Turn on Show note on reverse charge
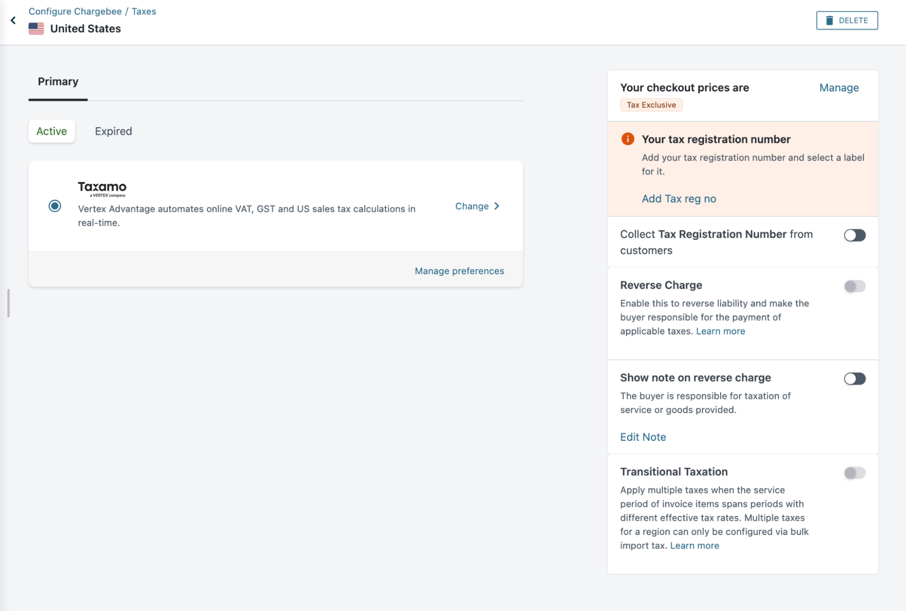The height and width of the screenshot is (611, 906). coord(854,378)
